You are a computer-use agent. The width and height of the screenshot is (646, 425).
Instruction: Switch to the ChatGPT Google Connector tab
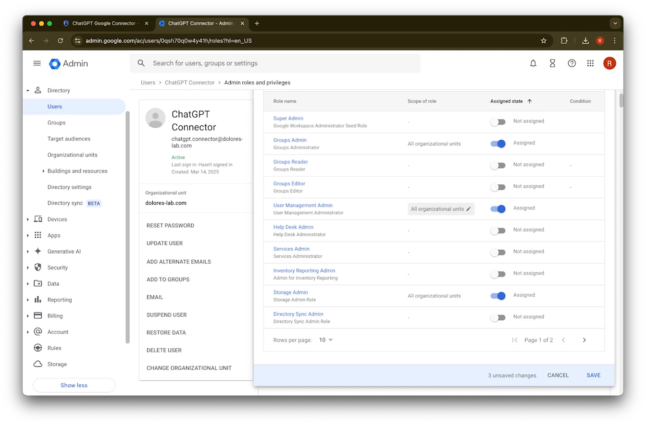coord(104,23)
